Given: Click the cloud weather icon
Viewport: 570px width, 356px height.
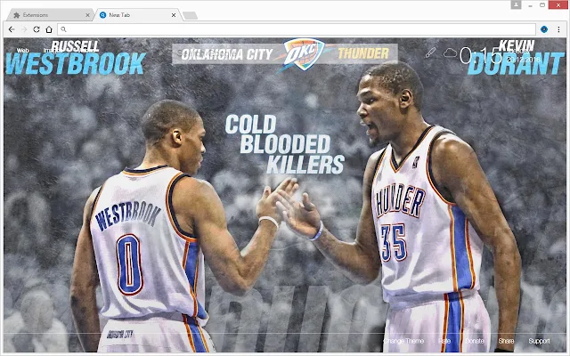Looking at the screenshot, I should [450, 53].
